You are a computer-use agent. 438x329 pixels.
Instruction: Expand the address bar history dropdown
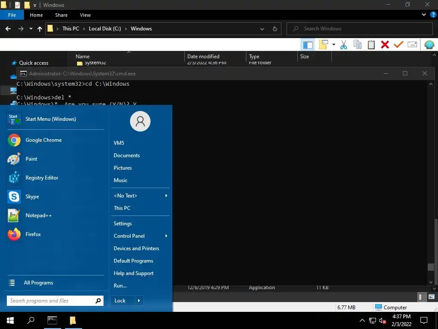pyautogui.click(x=262, y=29)
